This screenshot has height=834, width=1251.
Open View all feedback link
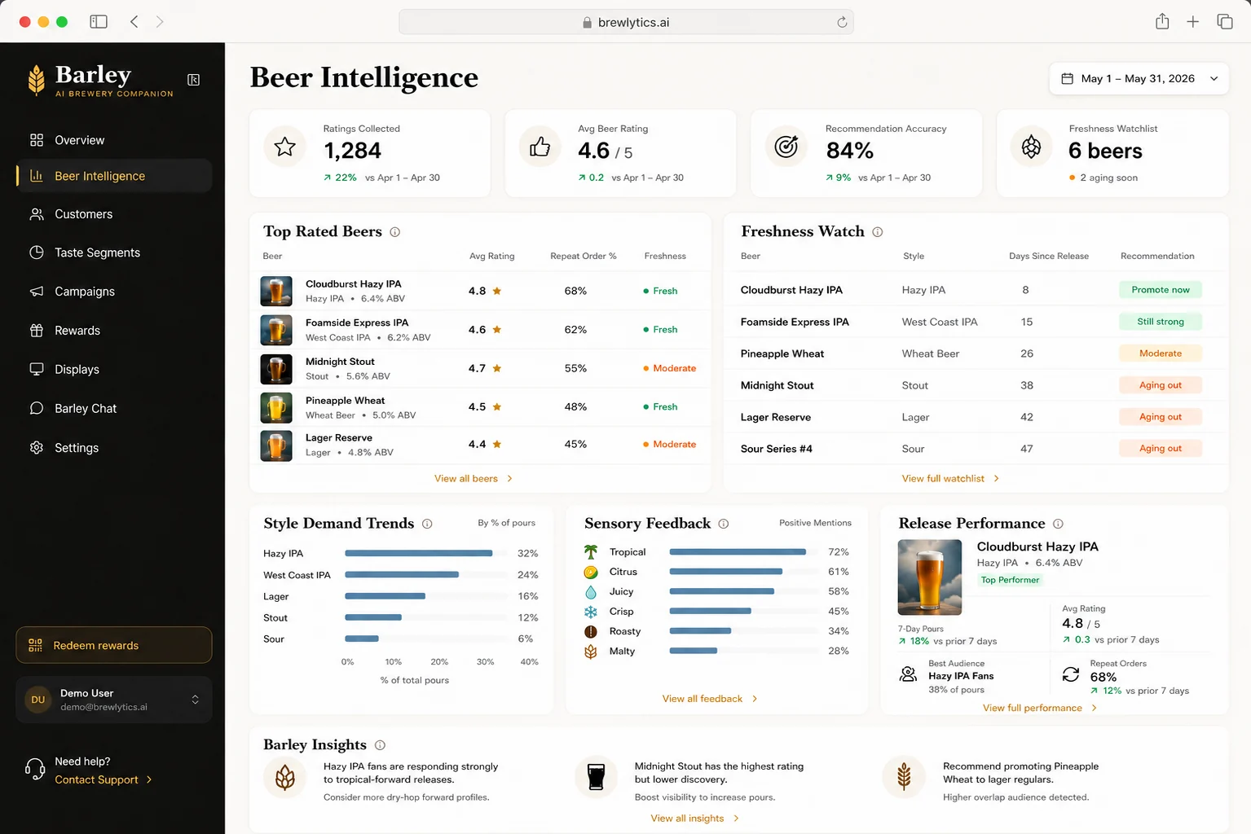710,699
